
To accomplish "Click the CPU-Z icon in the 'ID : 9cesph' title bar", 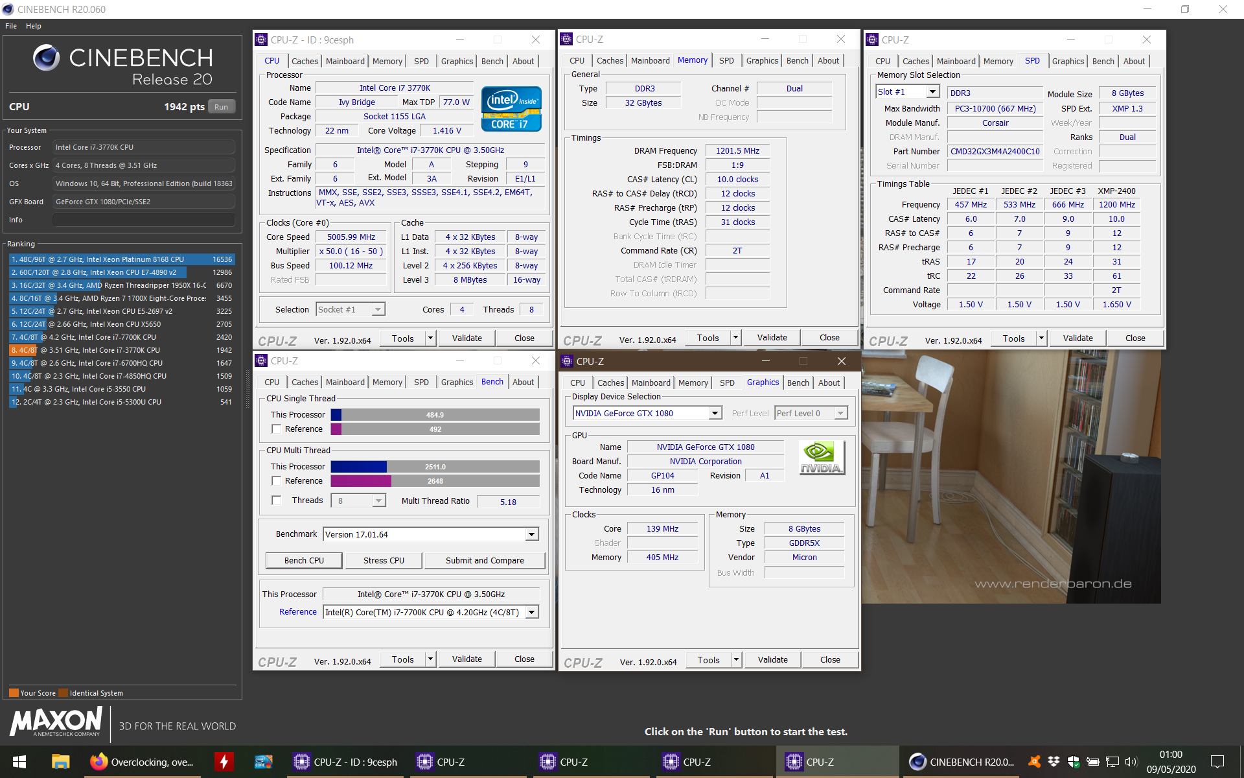I will (261, 40).
